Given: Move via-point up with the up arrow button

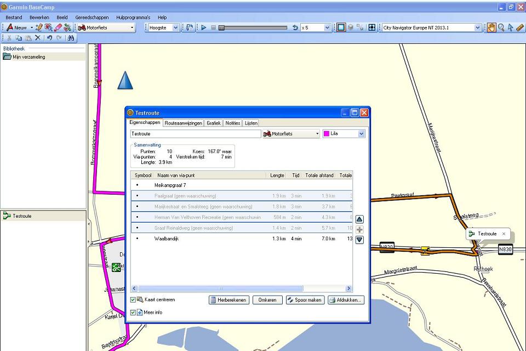Looking at the screenshot, I should coord(359,219).
